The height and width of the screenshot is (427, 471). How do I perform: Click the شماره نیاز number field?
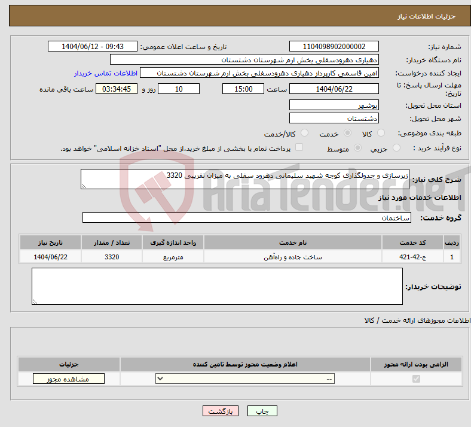tap(334, 47)
